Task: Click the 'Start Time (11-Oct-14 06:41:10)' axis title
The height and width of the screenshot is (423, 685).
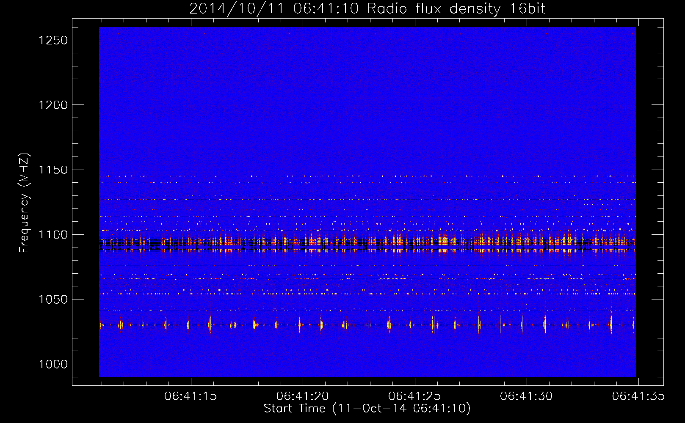Action: (367, 409)
